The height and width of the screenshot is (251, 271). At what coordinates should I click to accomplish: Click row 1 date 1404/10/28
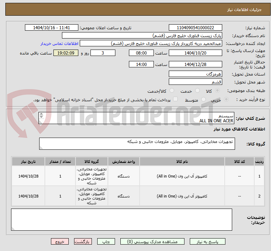[28, 176]
